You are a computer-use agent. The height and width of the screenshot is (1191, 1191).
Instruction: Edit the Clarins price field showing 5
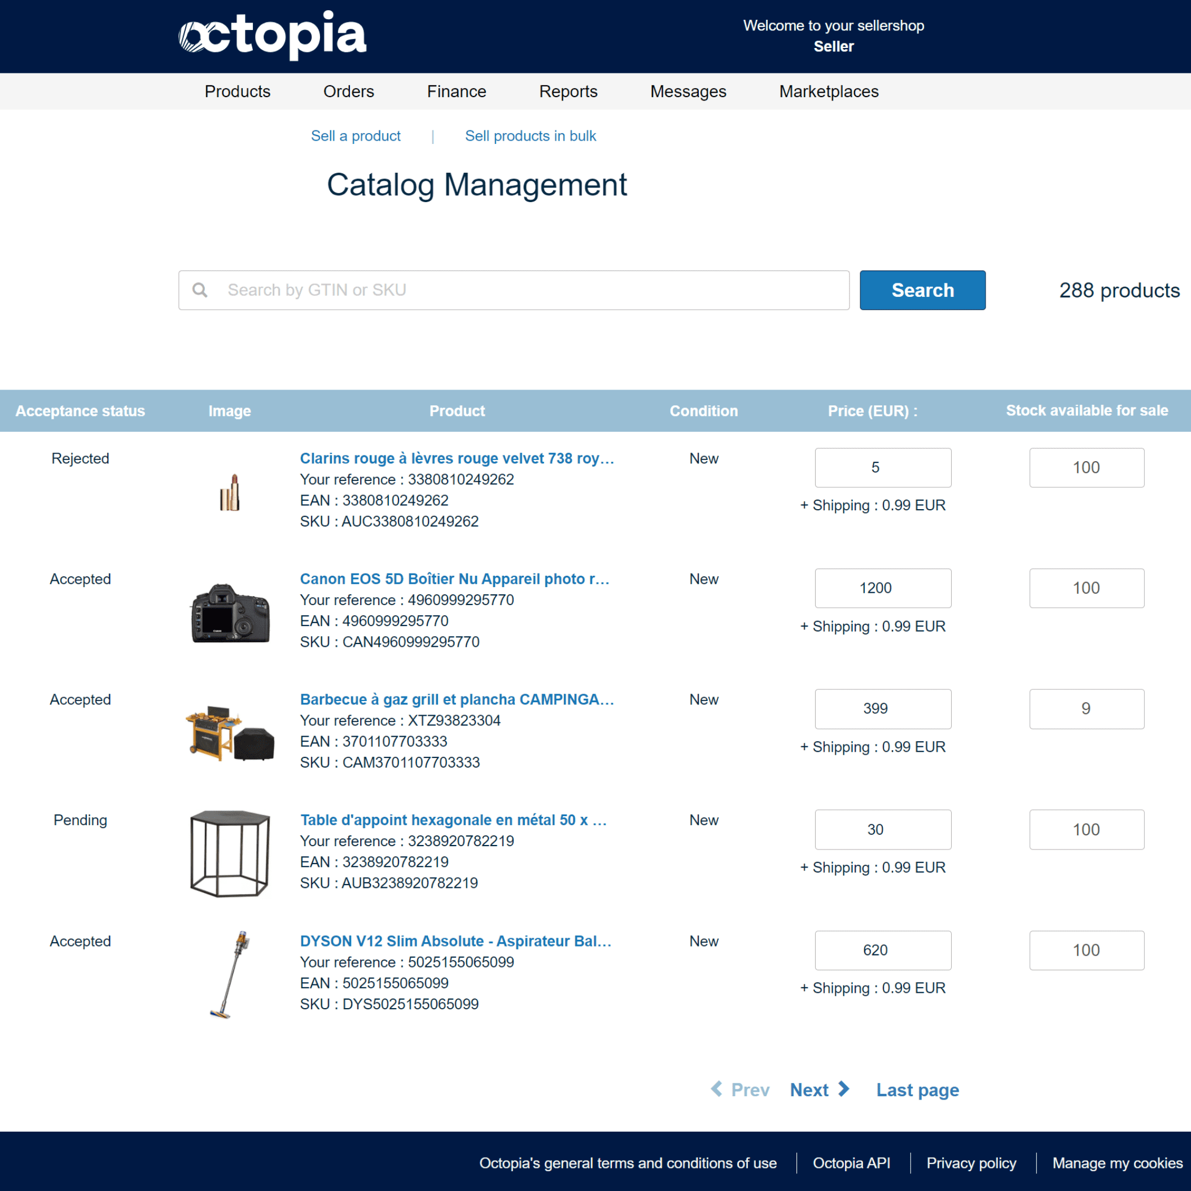(x=883, y=467)
